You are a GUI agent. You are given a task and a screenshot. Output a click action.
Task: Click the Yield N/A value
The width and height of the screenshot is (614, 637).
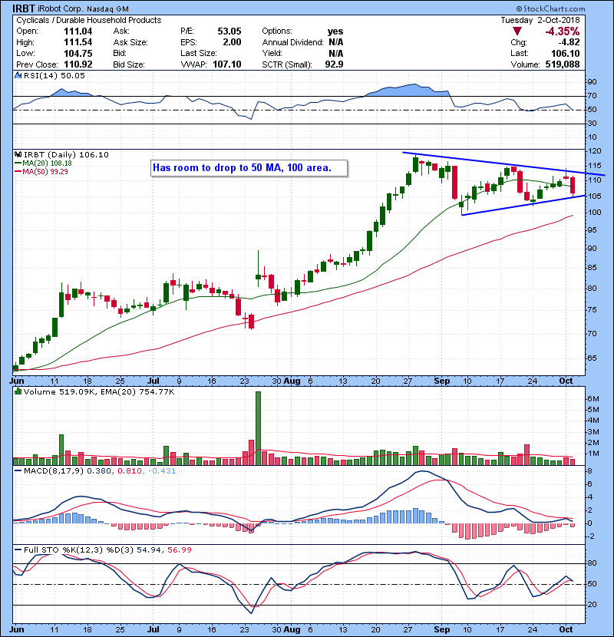(x=336, y=54)
